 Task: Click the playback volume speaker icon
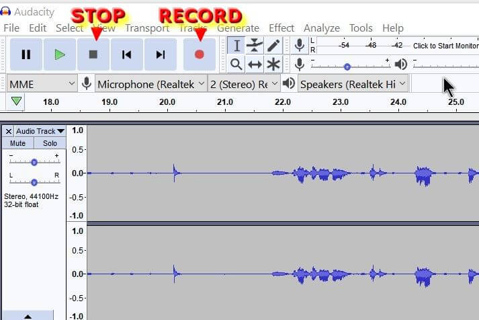pos(401,64)
